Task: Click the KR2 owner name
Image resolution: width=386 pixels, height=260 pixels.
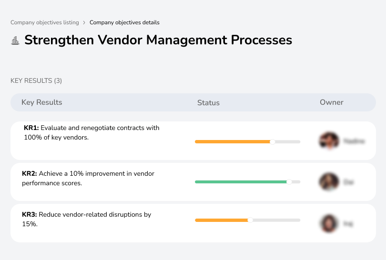Action: tap(348, 182)
